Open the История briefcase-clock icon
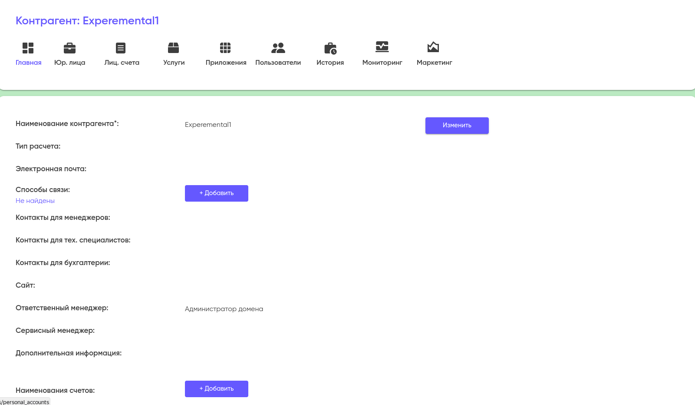Screen dimensions: 695x405 point(330,48)
